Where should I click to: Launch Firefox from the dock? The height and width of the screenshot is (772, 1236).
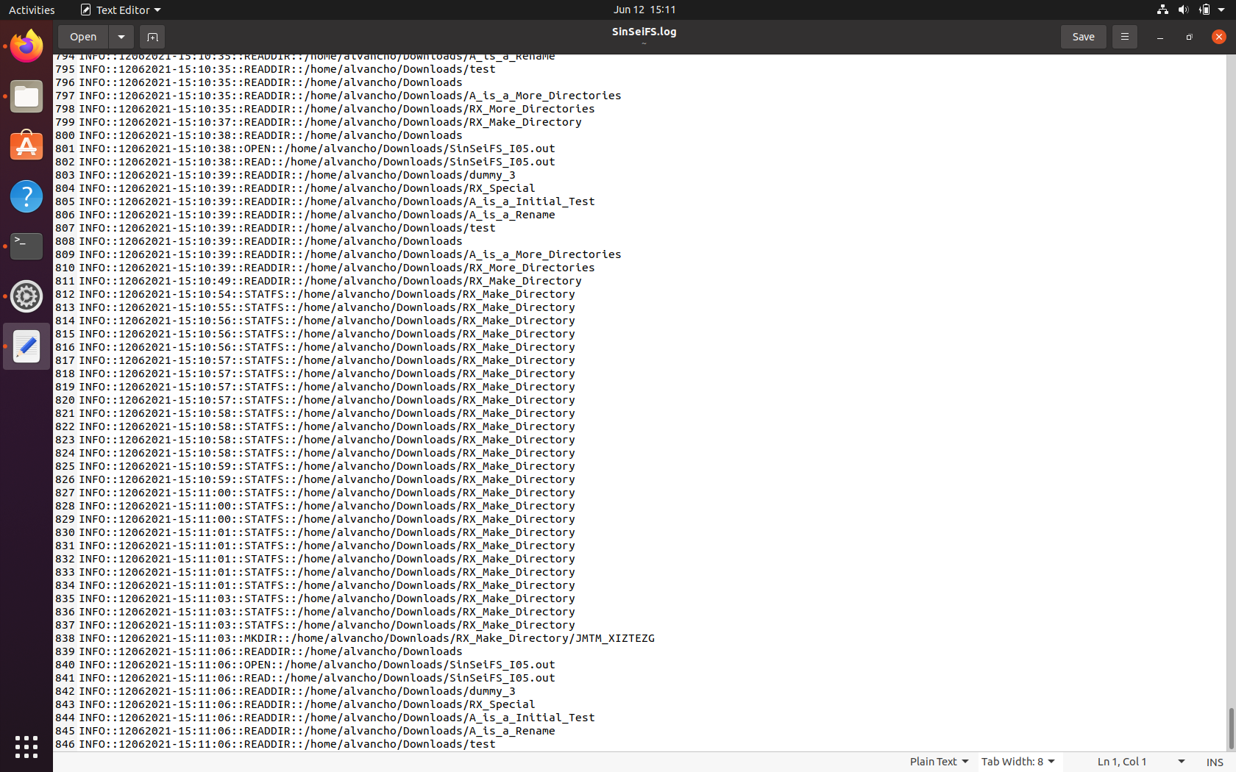tap(26, 46)
